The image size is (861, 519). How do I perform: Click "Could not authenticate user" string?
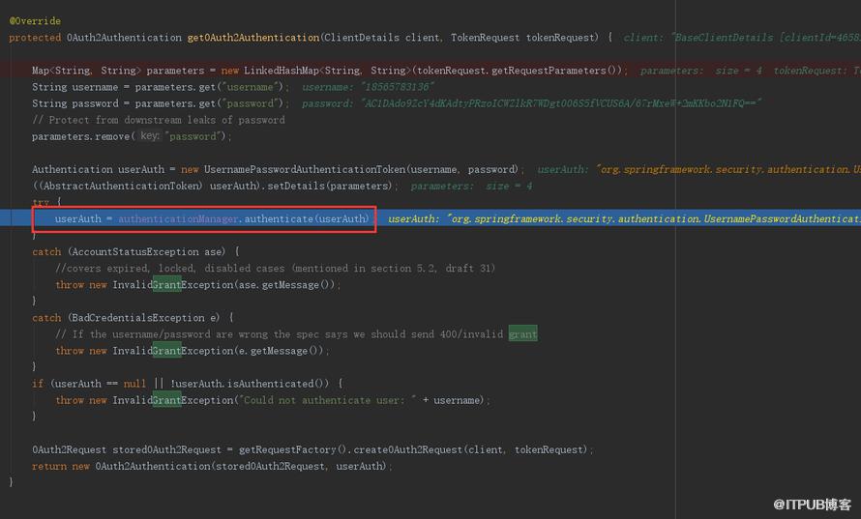pyautogui.click(x=327, y=400)
